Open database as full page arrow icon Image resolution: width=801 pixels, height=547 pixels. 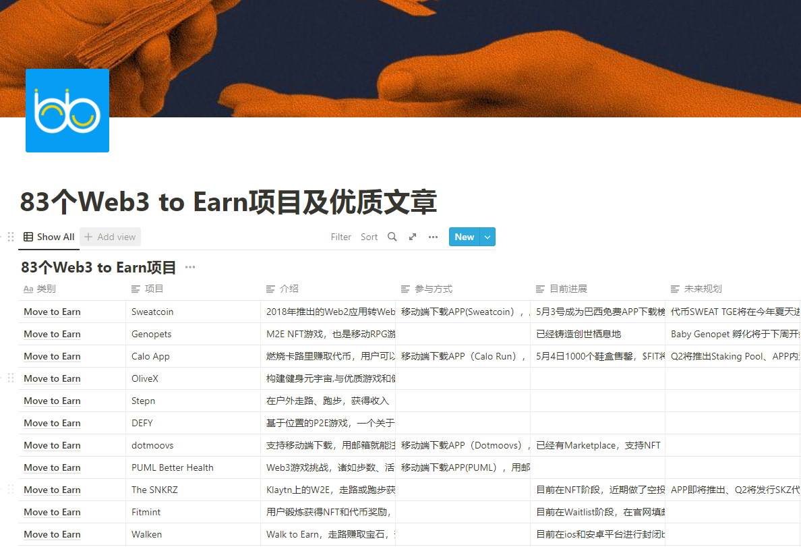412,237
